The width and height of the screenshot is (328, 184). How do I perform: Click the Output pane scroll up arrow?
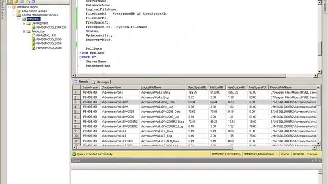coord(320,172)
